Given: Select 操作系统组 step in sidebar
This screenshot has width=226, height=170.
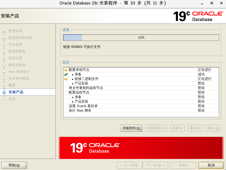Looking at the screenshot, I should [17, 65].
